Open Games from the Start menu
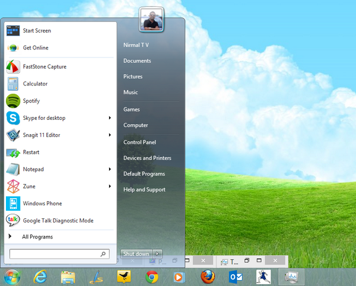Screen dimensions: 356x286 [x=132, y=109]
